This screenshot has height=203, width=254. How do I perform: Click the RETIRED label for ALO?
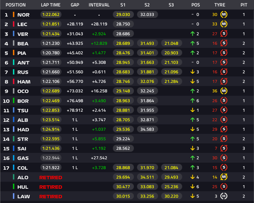50,177
